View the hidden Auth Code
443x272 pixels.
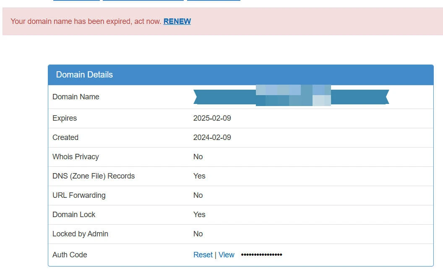tap(226, 255)
